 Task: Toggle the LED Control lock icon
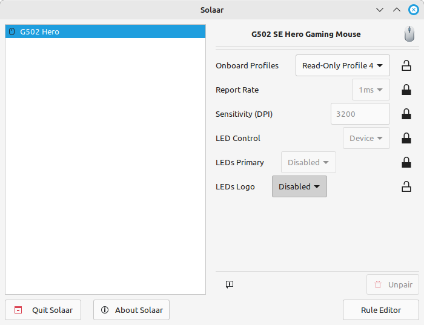[x=406, y=138]
